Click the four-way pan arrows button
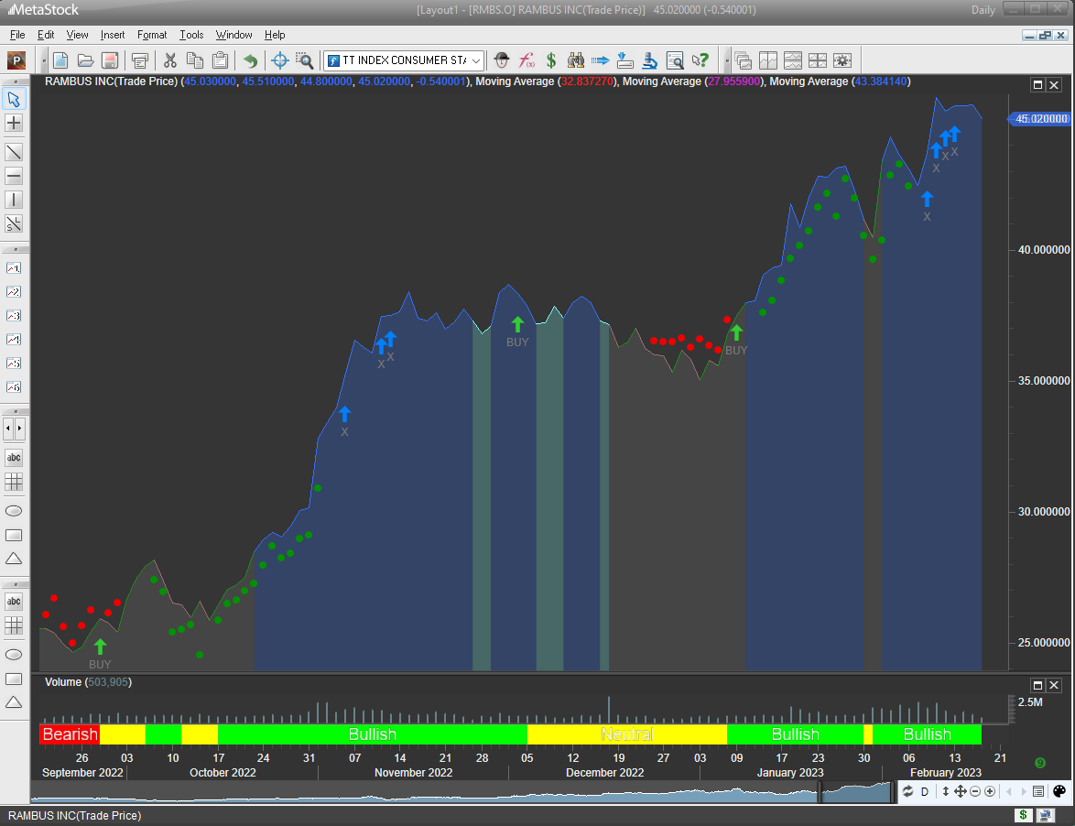Viewport: 1075px width, 826px height. click(x=960, y=792)
